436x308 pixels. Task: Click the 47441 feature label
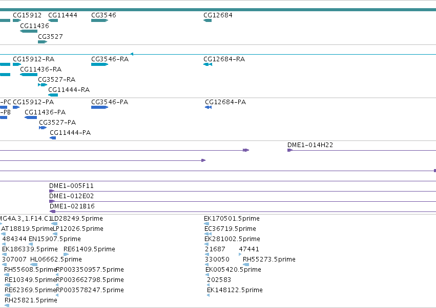tap(249, 249)
